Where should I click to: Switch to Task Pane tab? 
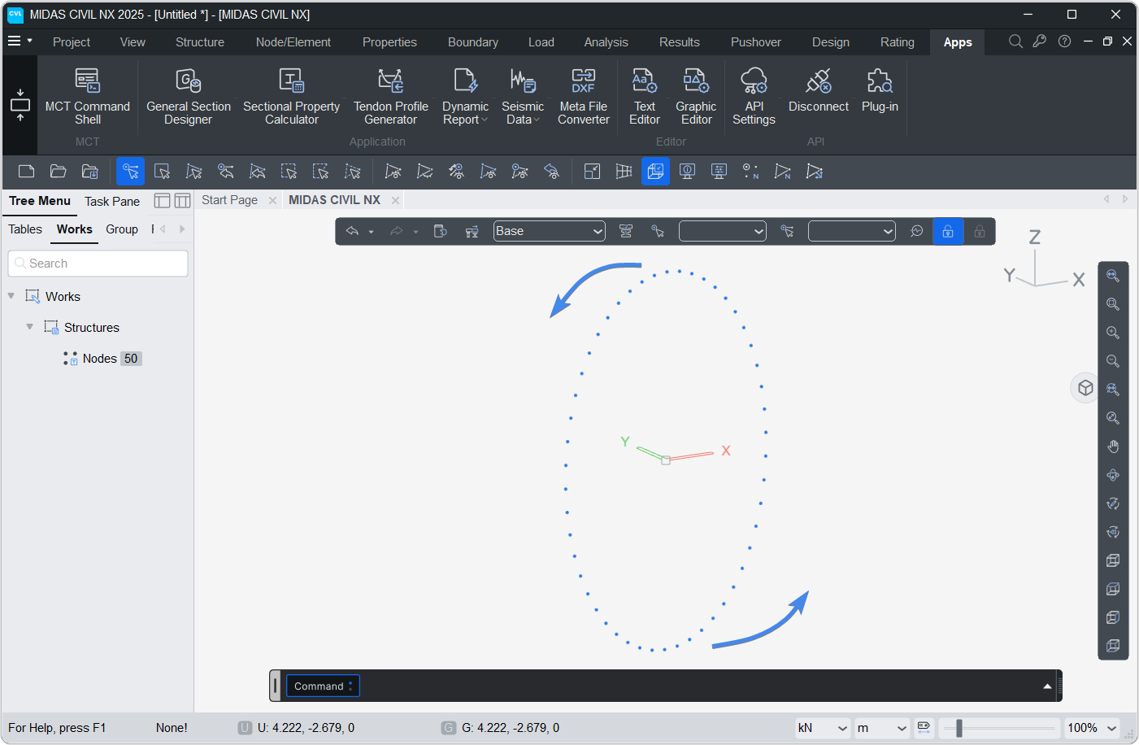pos(112,201)
